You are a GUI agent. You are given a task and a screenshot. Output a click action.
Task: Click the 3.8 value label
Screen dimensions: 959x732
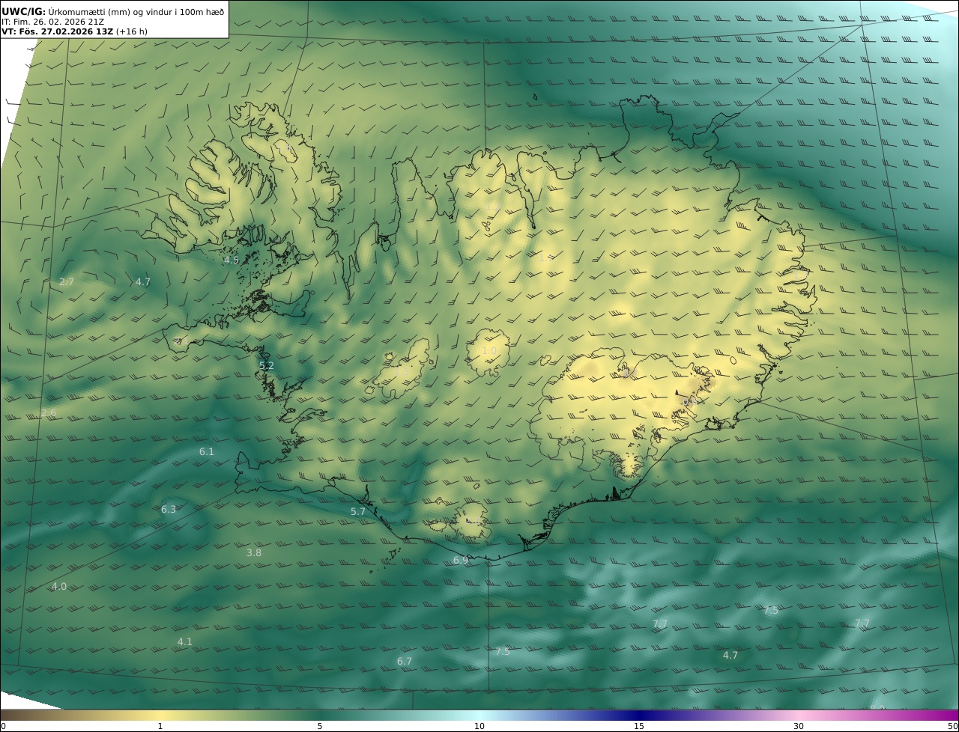coord(254,553)
